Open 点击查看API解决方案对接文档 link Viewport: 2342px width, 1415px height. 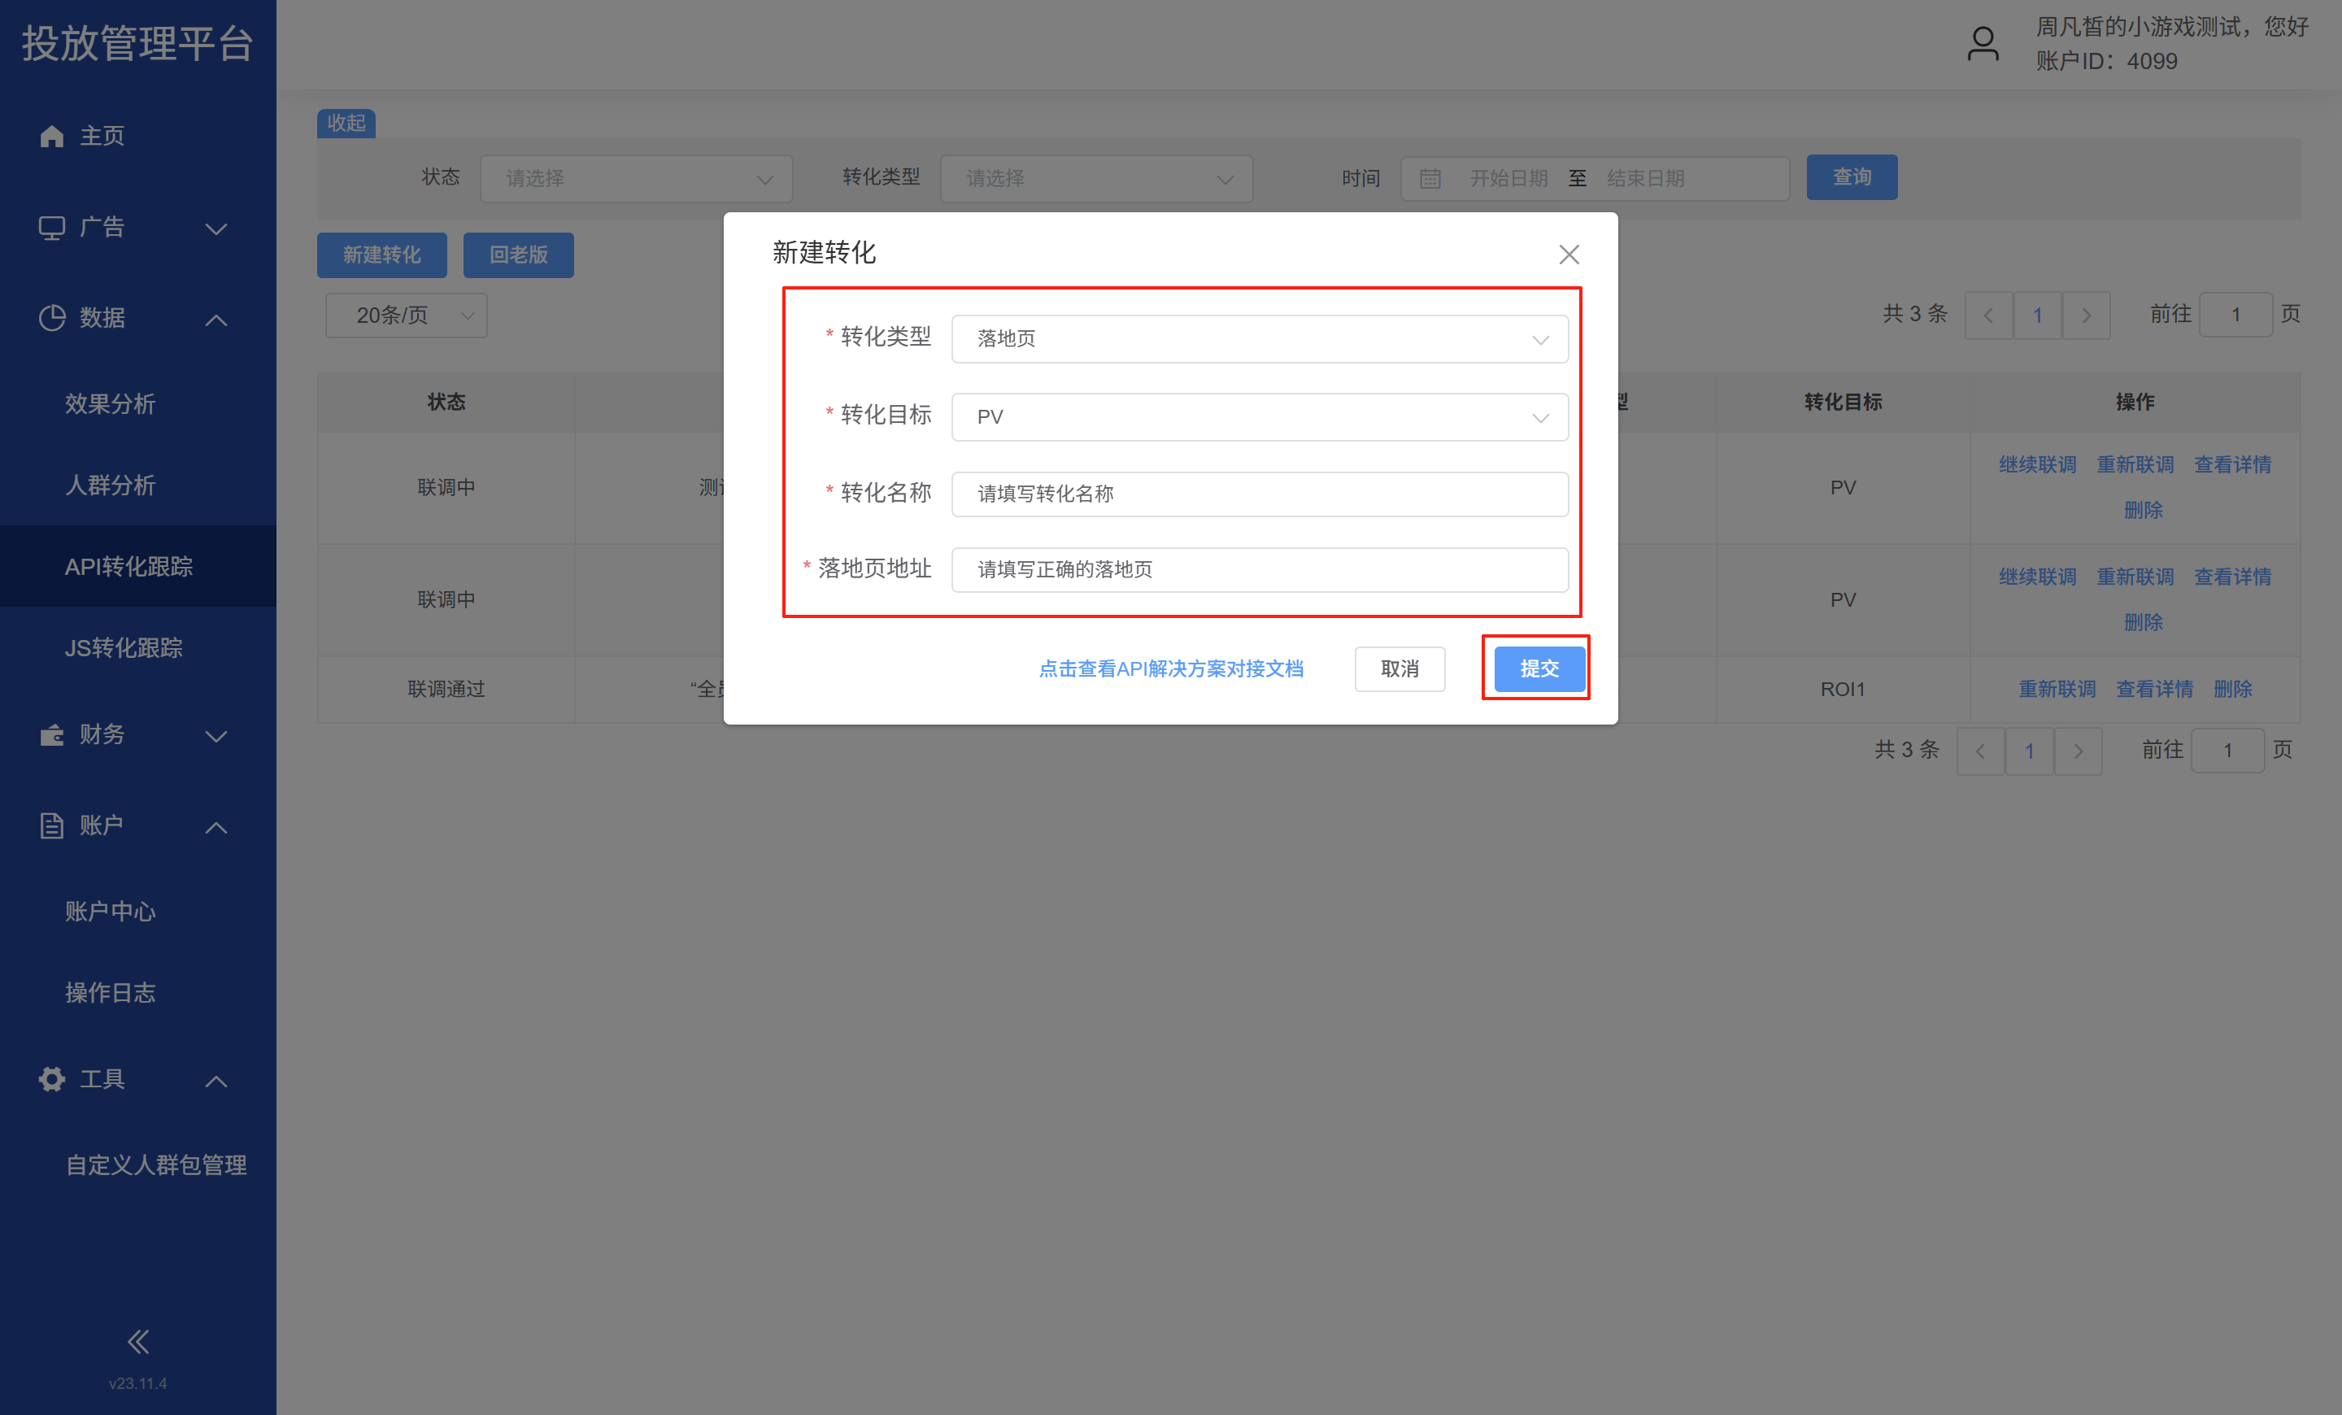pos(1170,669)
